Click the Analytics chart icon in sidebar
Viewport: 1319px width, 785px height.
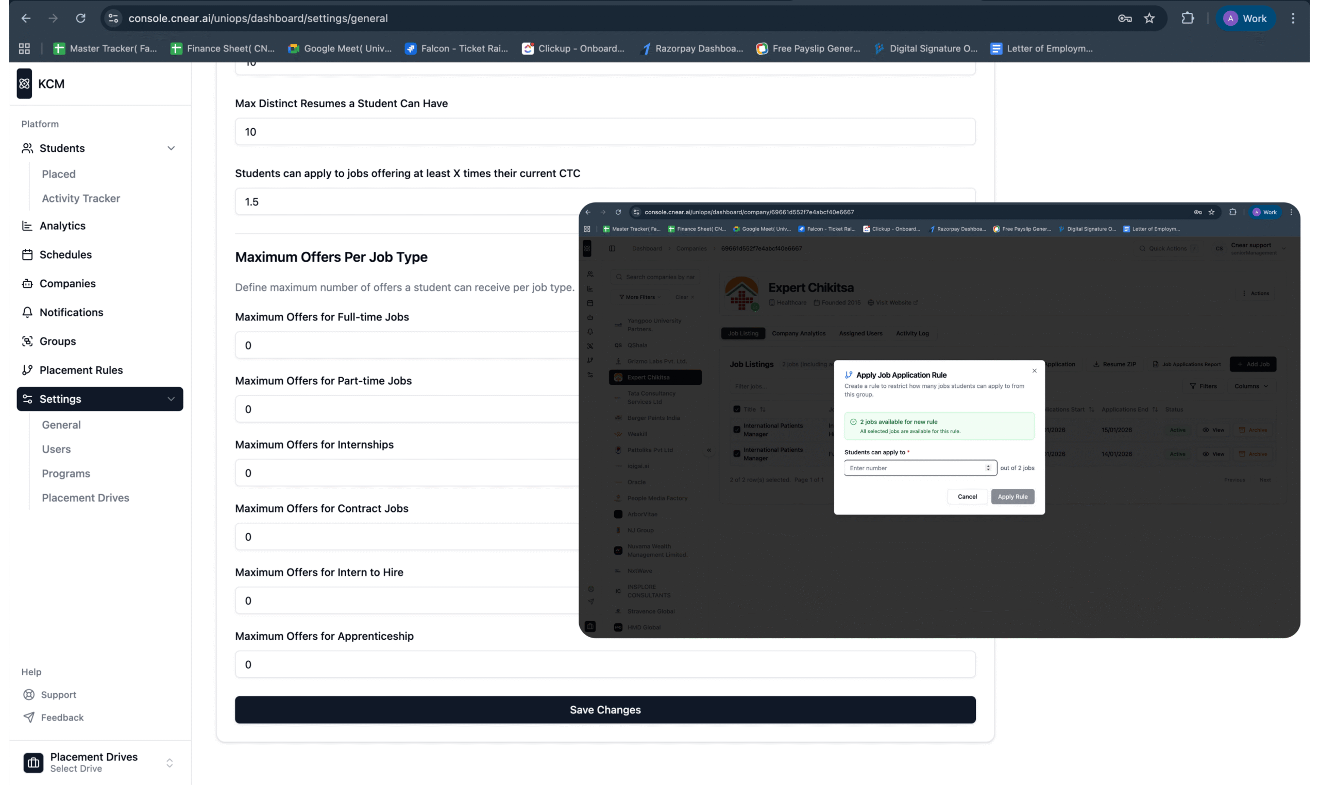click(27, 226)
